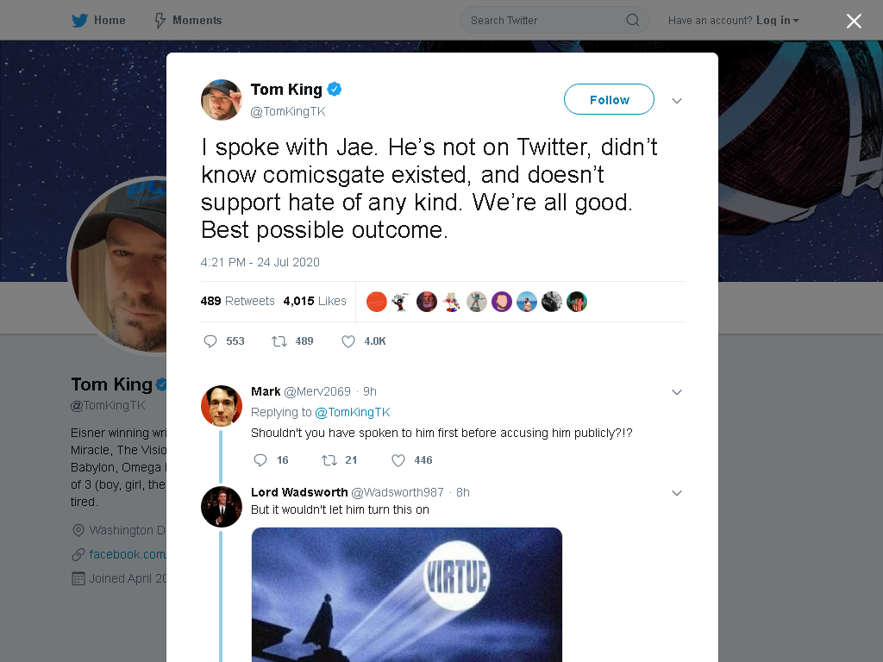The width and height of the screenshot is (883, 662).
Task: Open the chevron menu on Mark's reply
Action: 677,392
